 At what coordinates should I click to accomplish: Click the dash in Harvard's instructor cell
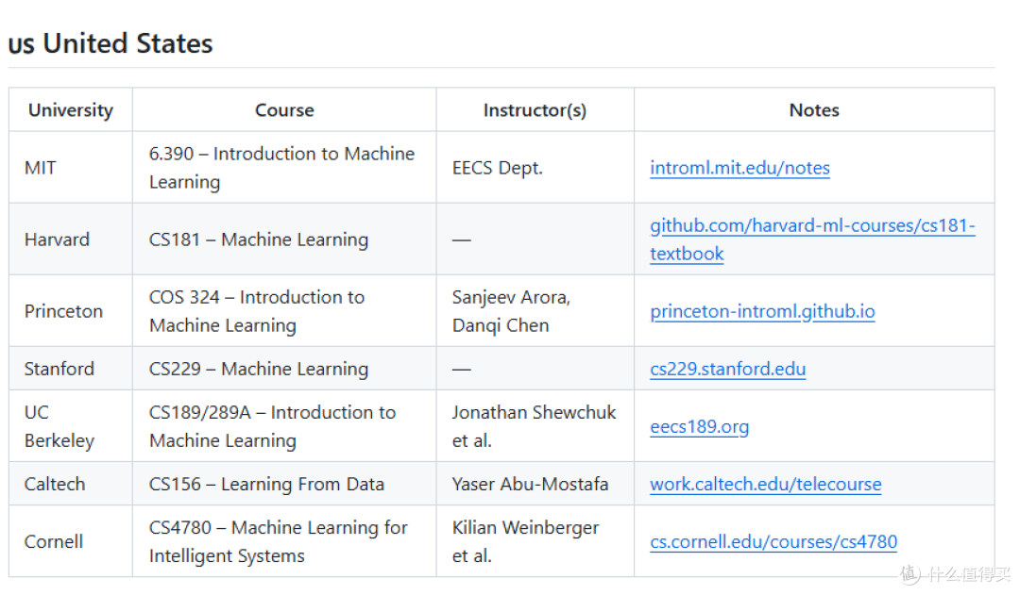pos(461,240)
